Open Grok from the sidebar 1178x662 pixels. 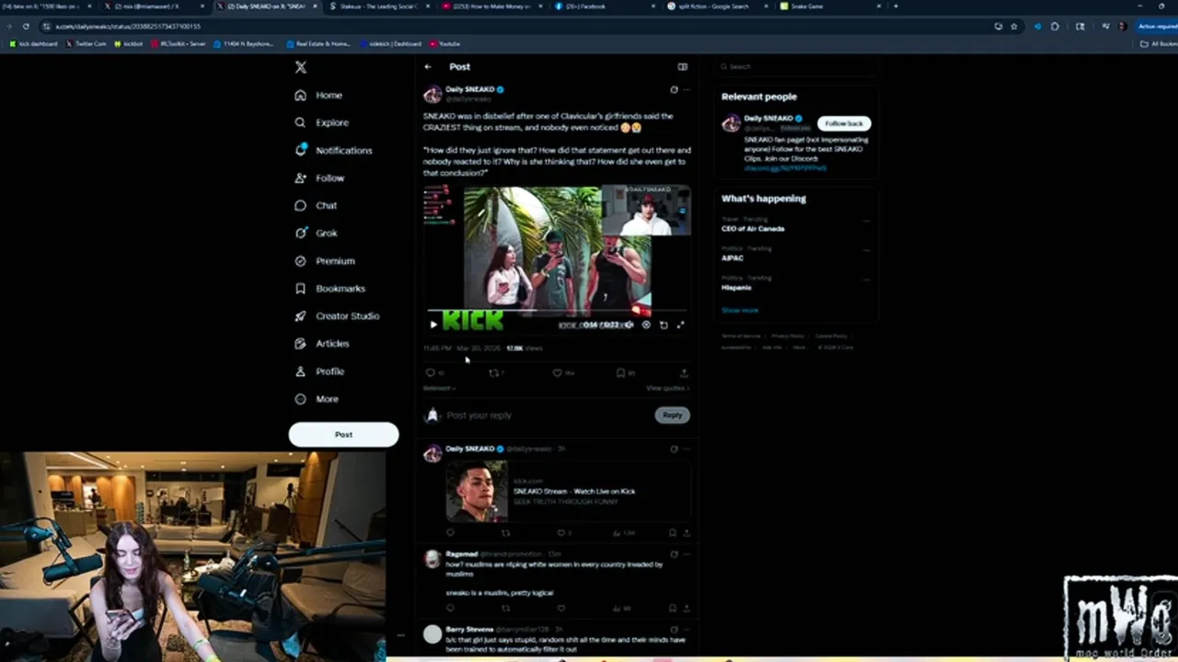pos(316,233)
